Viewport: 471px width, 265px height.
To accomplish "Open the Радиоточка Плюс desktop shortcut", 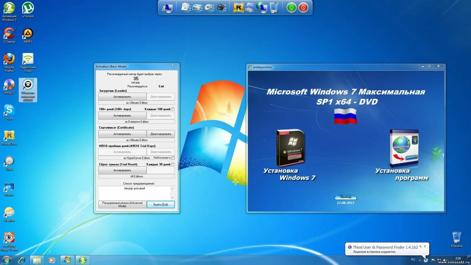I will 28,63.
